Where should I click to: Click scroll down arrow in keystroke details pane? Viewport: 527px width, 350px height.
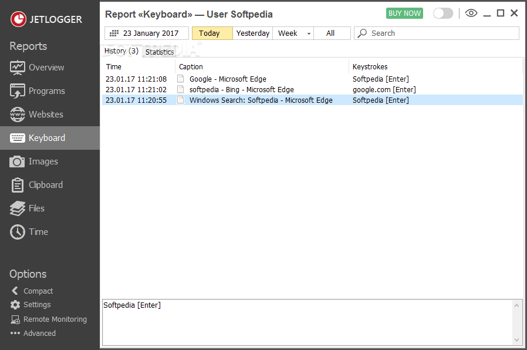(x=516, y=340)
